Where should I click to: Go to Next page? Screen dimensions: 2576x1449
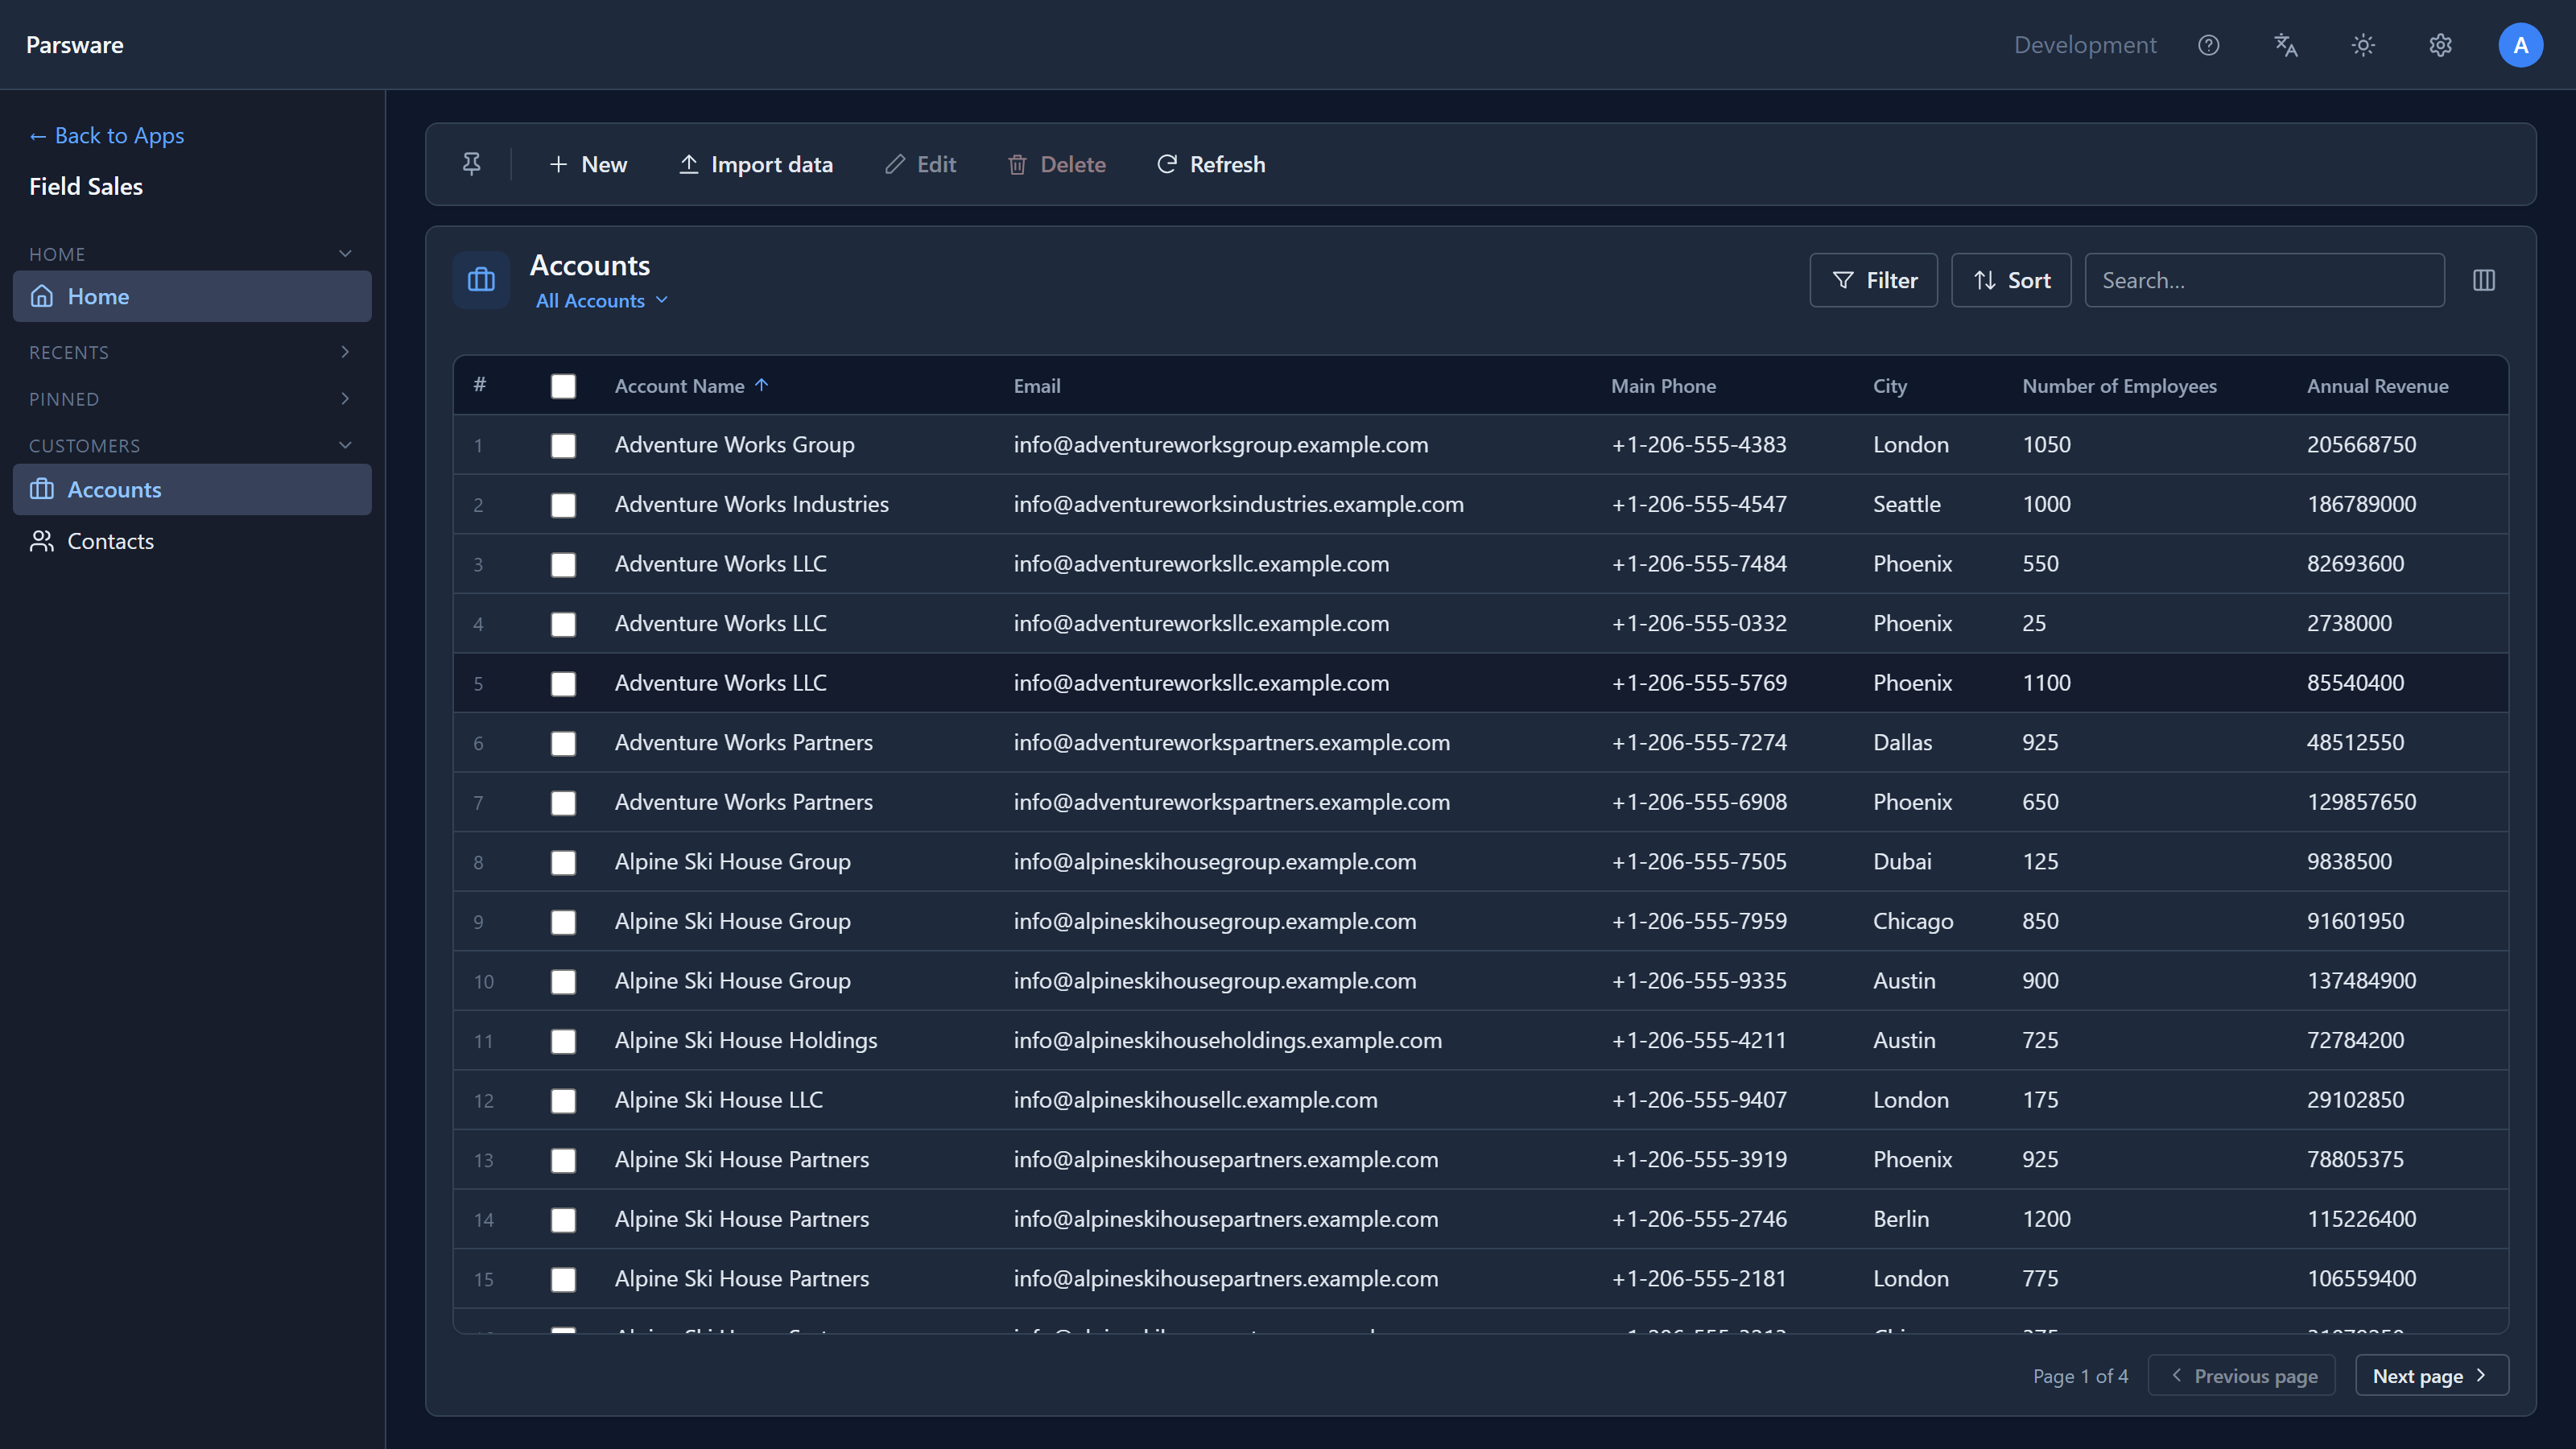(x=2432, y=1375)
